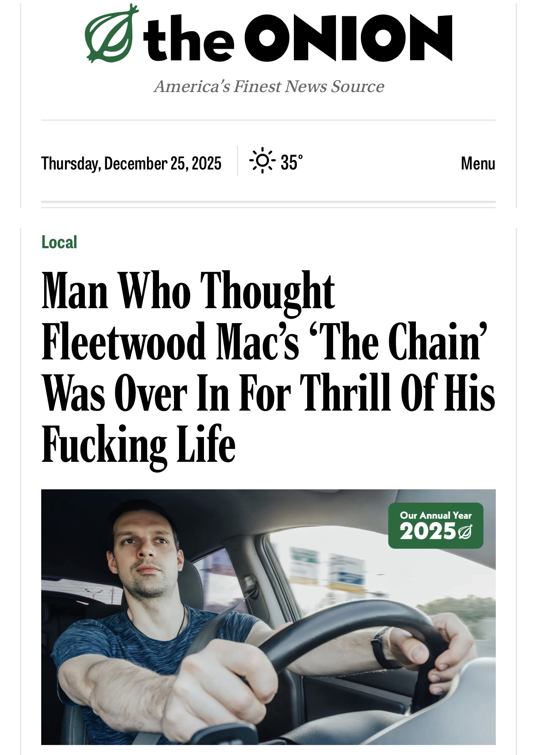The image size is (537, 755).
Task: Click the "Our Annual Year" text in the badge
Action: click(x=435, y=516)
